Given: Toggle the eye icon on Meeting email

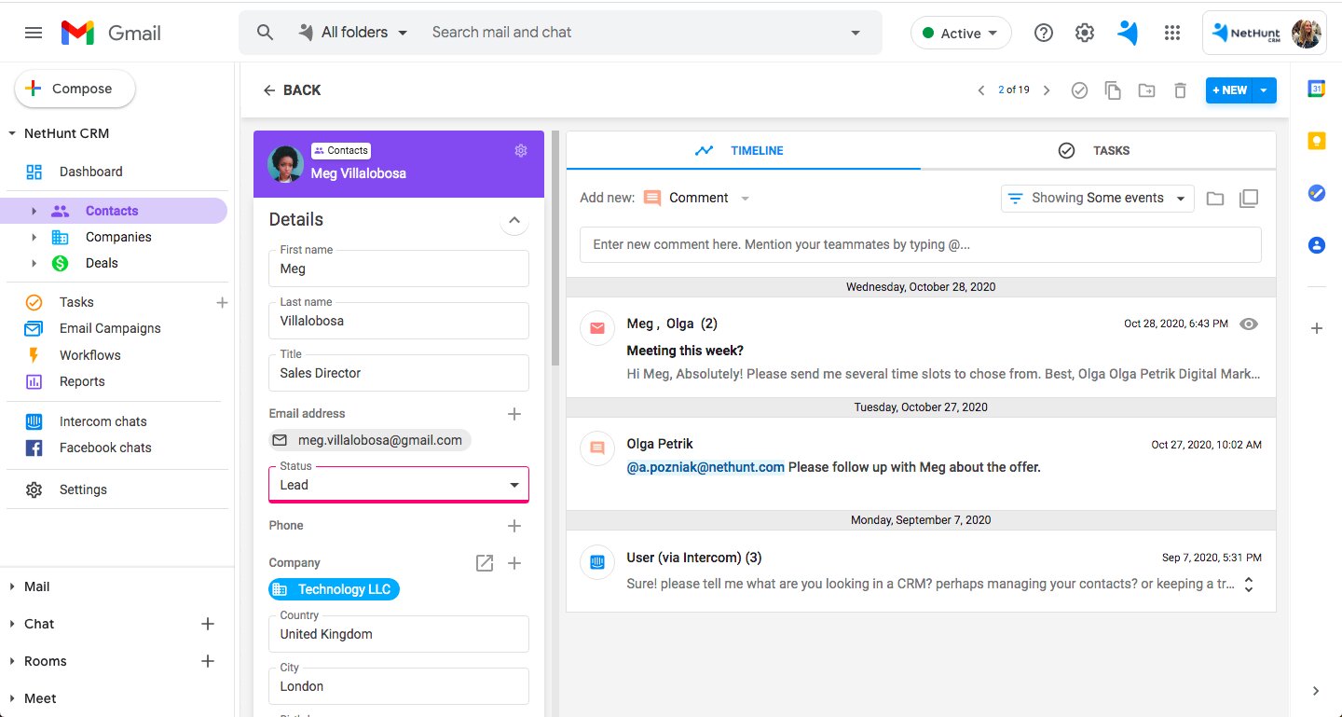Looking at the screenshot, I should (x=1249, y=324).
